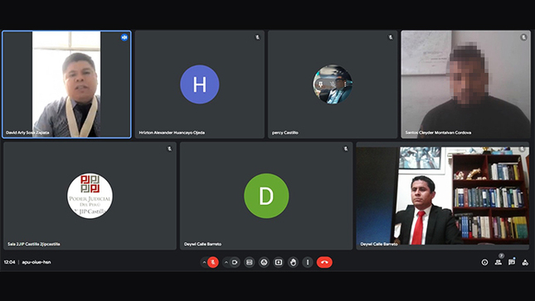Viewport: 535px width, 301px height.
Task: Send an emoji reaction
Action: [x=264, y=262]
